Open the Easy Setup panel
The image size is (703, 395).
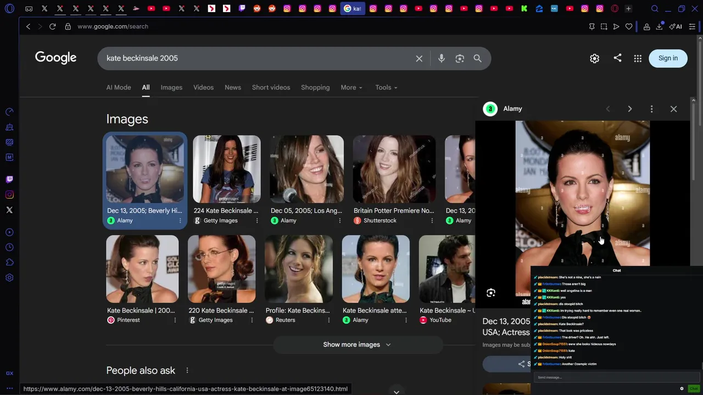[x=692, y=26]
